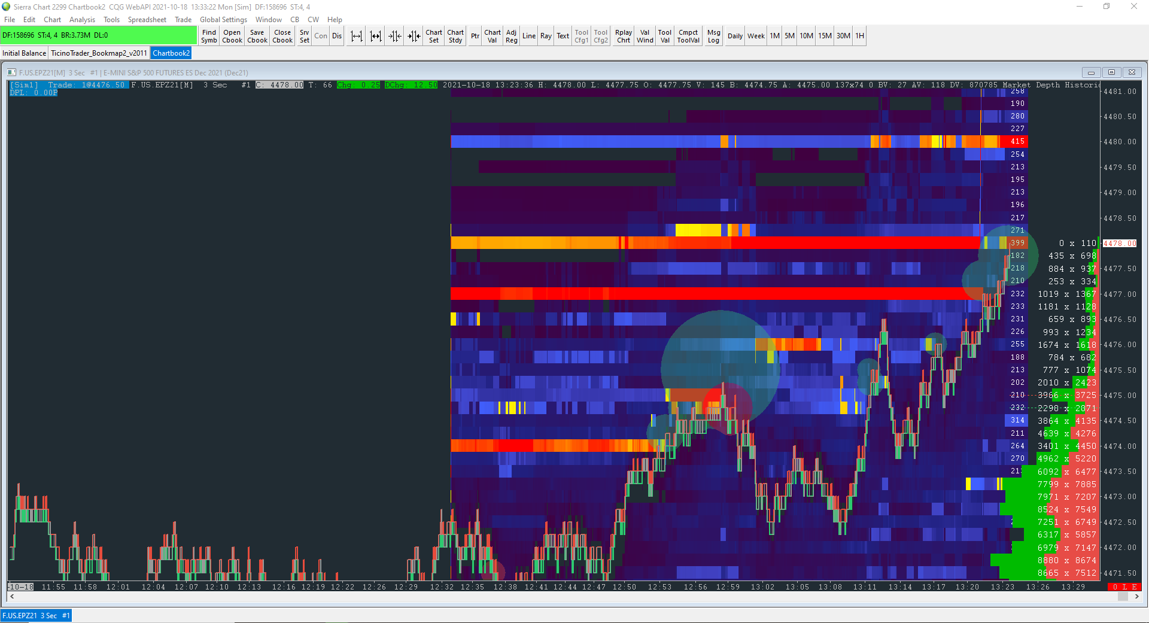Click the Find Symb button
The height and width of the screenshot is (623, 1149).
(x=209, y=36)
